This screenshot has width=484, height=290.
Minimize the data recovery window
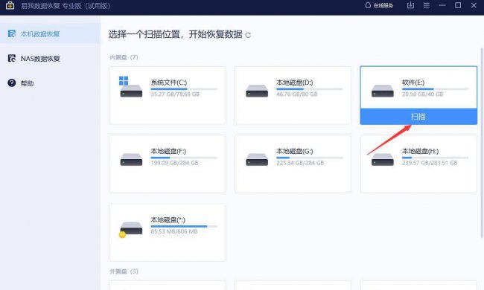442,5
